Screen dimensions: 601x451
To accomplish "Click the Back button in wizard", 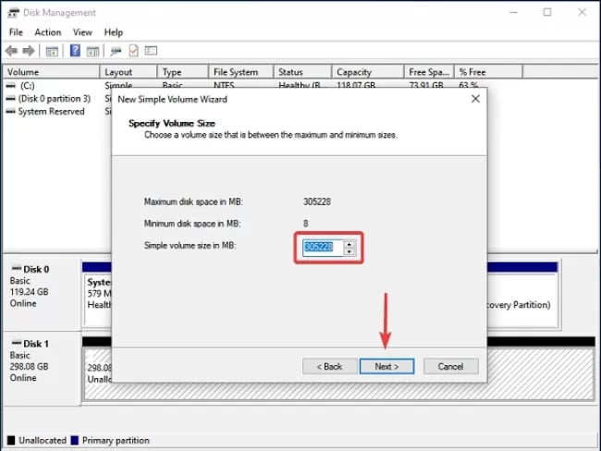I will pos(330,366).
